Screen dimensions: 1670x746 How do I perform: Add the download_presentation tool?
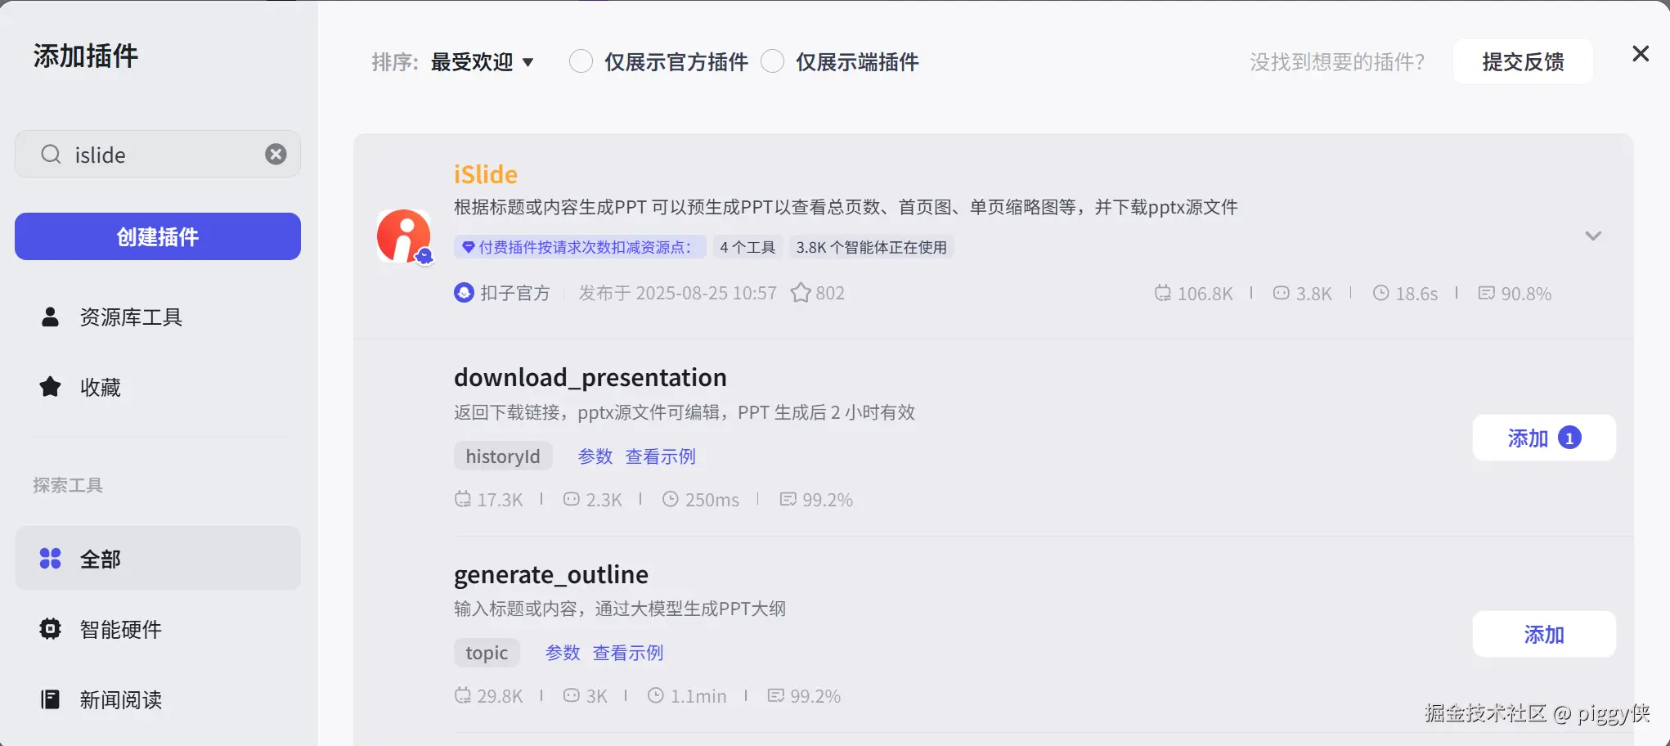[1544, 438]
